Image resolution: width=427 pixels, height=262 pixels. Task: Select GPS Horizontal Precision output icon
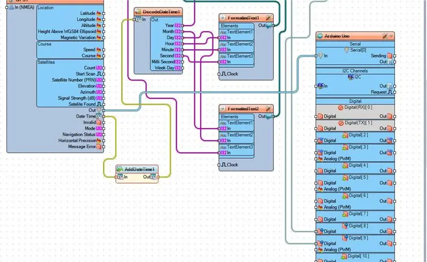coord(99,140)
